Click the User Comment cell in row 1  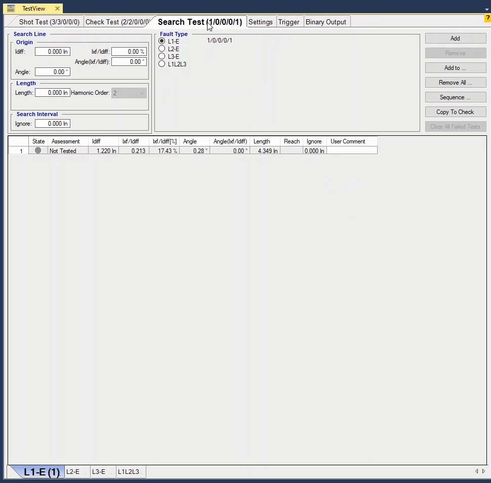(x=352, y=151)
